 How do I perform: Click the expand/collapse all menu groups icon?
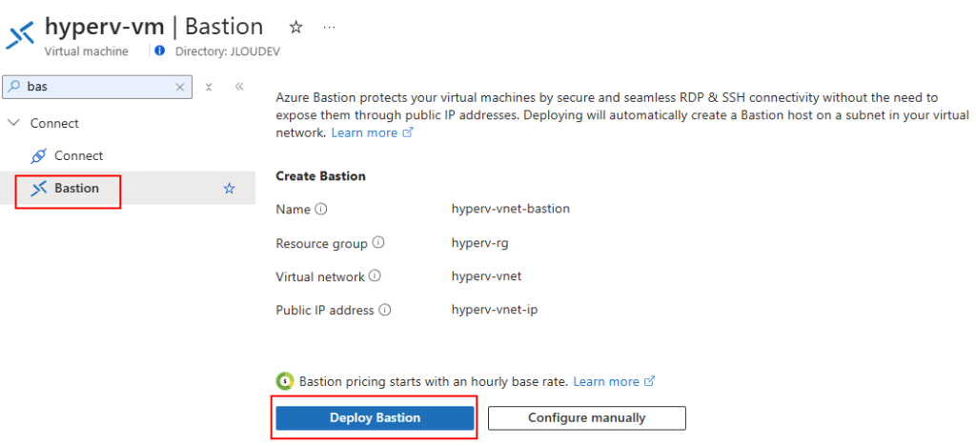coord(209,87)
